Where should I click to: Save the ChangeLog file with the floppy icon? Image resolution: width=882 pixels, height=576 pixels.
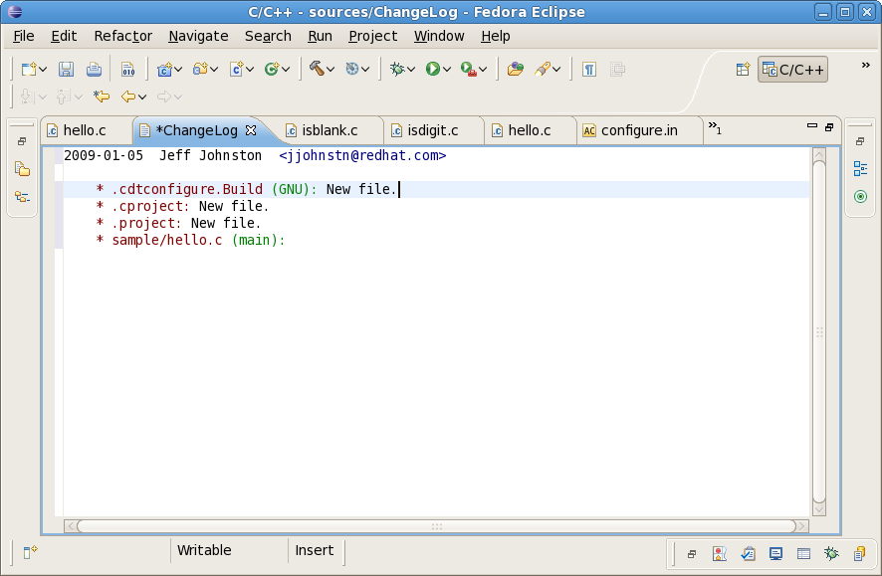coord(66,69)
